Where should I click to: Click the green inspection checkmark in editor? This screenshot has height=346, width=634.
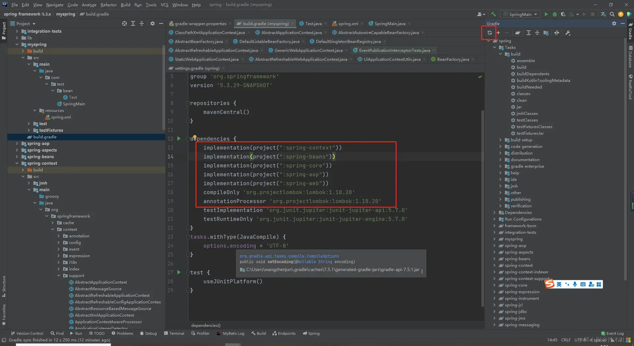pos(480,77)
